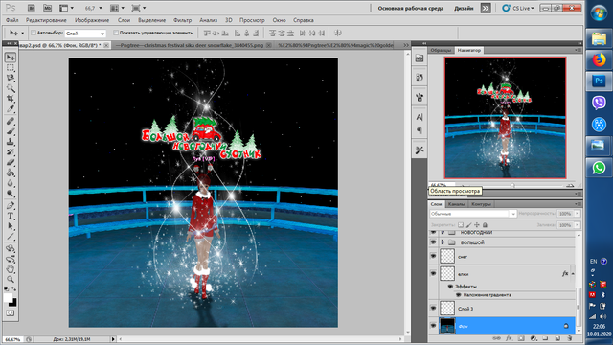
Task: Select the Spot Healing Brush tool
Action: tap(11, 122)
